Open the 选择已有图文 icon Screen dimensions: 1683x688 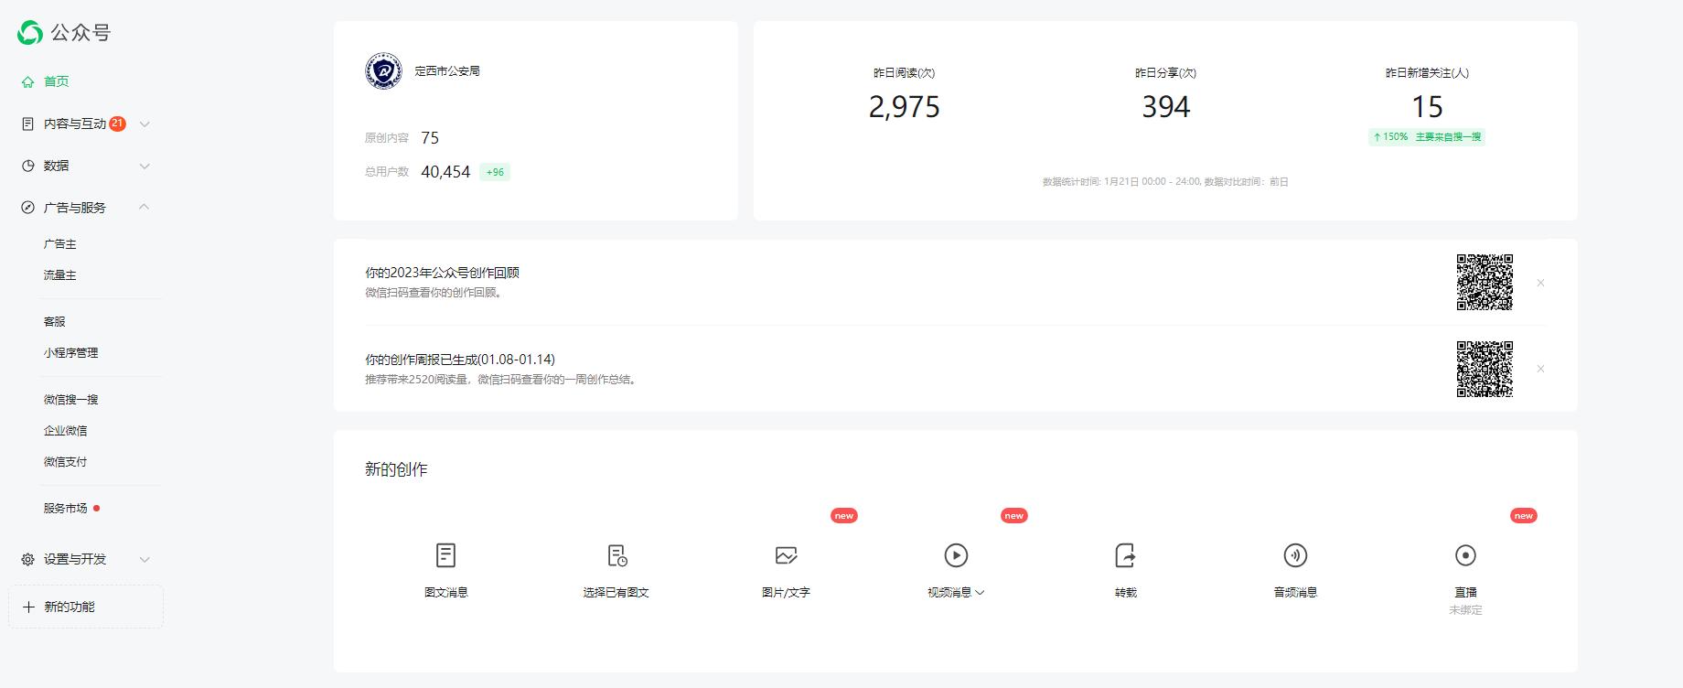click(616, 555)
